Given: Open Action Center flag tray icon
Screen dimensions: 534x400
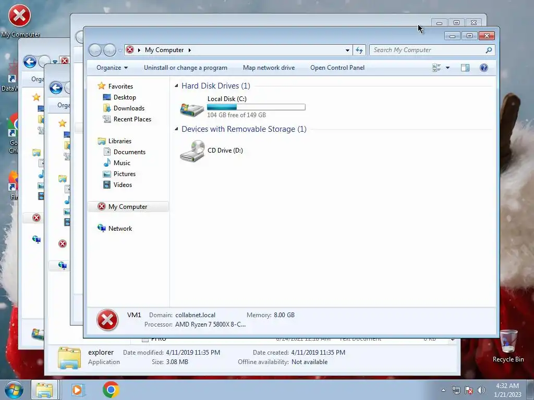Looking at the screenshot, I should (x=469, y=390).
